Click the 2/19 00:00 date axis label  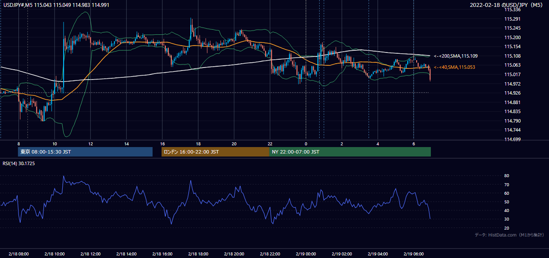[x=305, y=254]
